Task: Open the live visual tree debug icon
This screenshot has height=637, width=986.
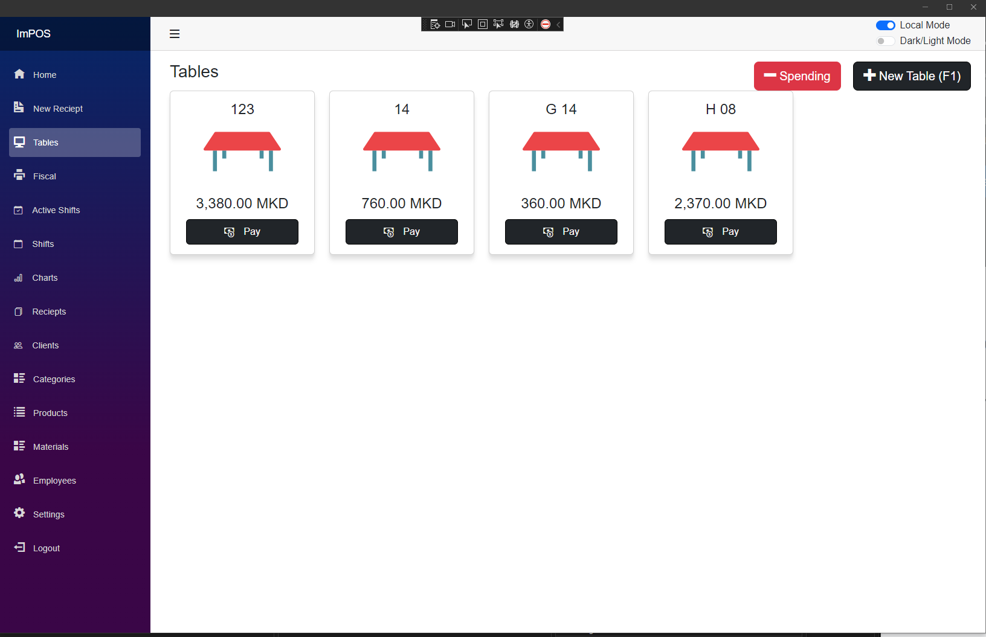Action: pos(435,24)
